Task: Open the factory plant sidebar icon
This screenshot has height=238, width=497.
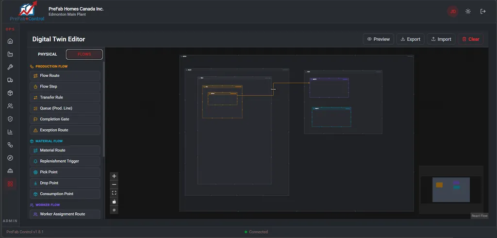Action: [x=10, y=54]
